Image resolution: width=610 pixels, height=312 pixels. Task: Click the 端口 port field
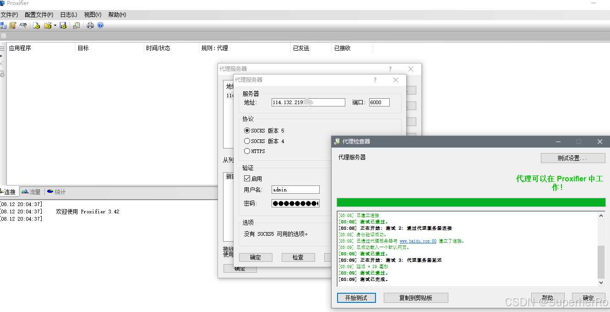[x=379, y=102]
